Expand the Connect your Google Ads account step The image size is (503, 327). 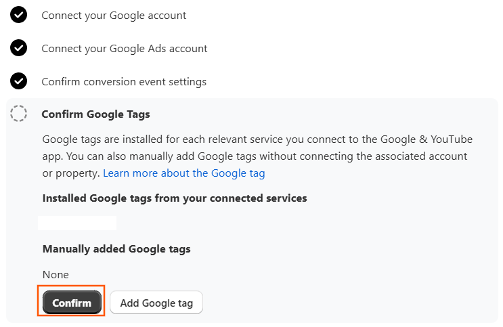click(125, 49)
